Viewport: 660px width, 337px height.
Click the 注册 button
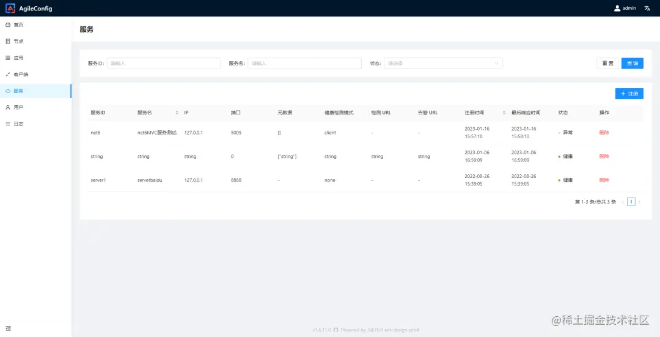coord(629,94)
